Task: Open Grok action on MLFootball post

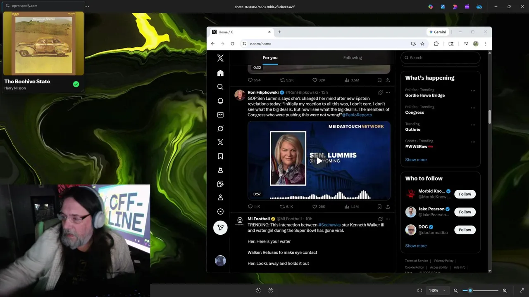Action: click(x=380, y=219)
